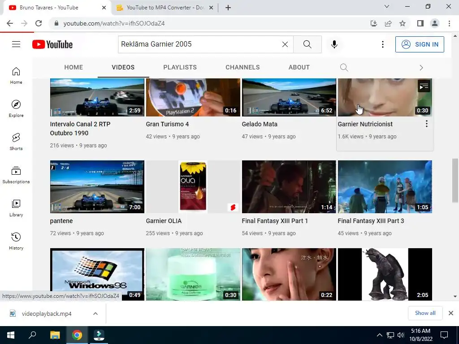The image size is (459, 344).
Task: Open File Explorer from taskbar
Action: click(x=55, y=335)
